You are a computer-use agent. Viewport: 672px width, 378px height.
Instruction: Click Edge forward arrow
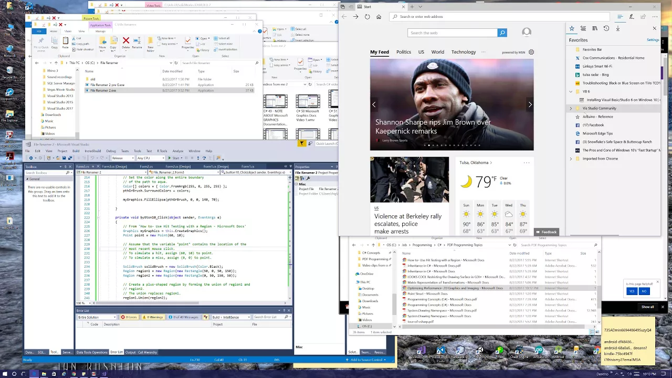pyautogui.click(x=355, y=17)
